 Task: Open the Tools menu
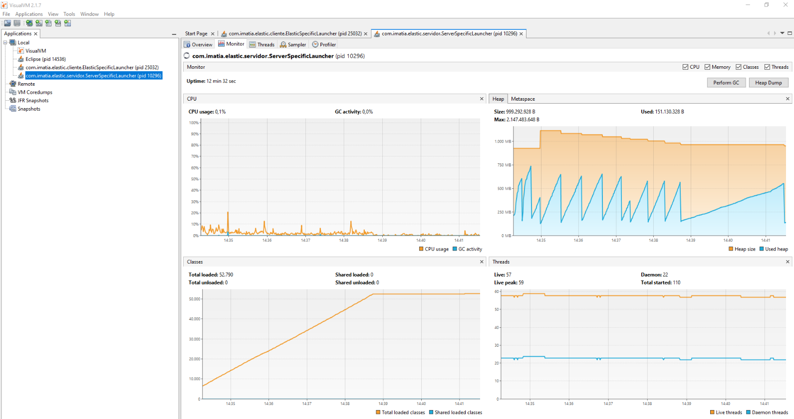(69, 14)
